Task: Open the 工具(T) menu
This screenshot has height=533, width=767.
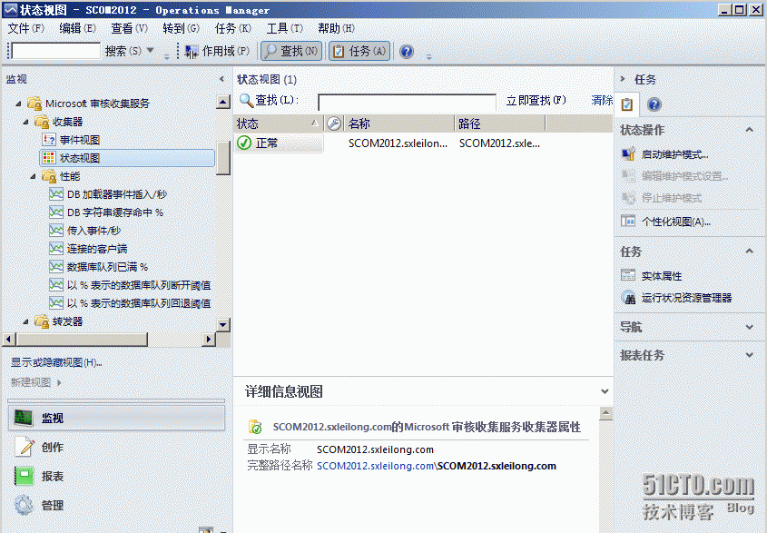Action: pyautogui.click(x=285, y=28)
